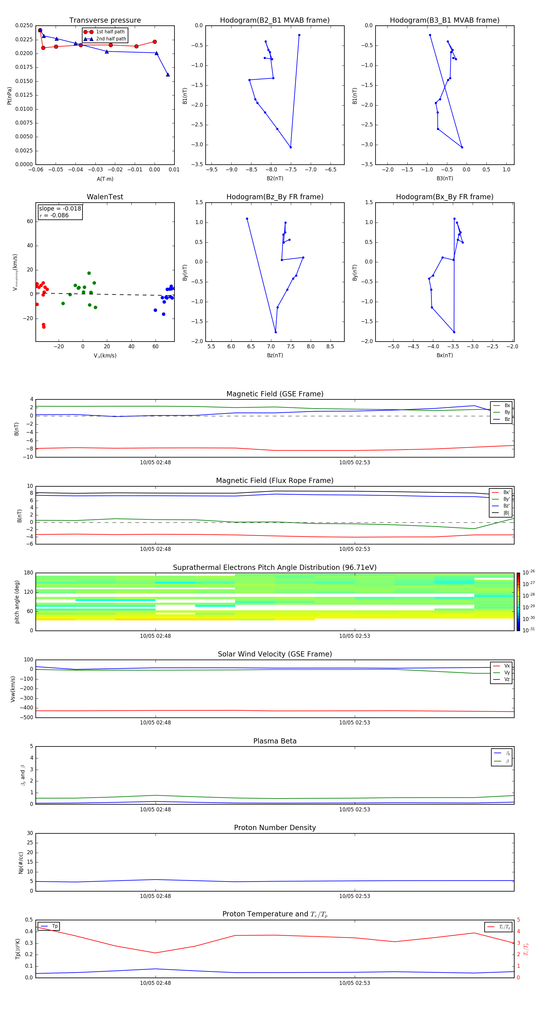550x1010 pixels.
Task: Click '10/05 02:48' tick under GSE magnetic field
Action: click(156, 463)
